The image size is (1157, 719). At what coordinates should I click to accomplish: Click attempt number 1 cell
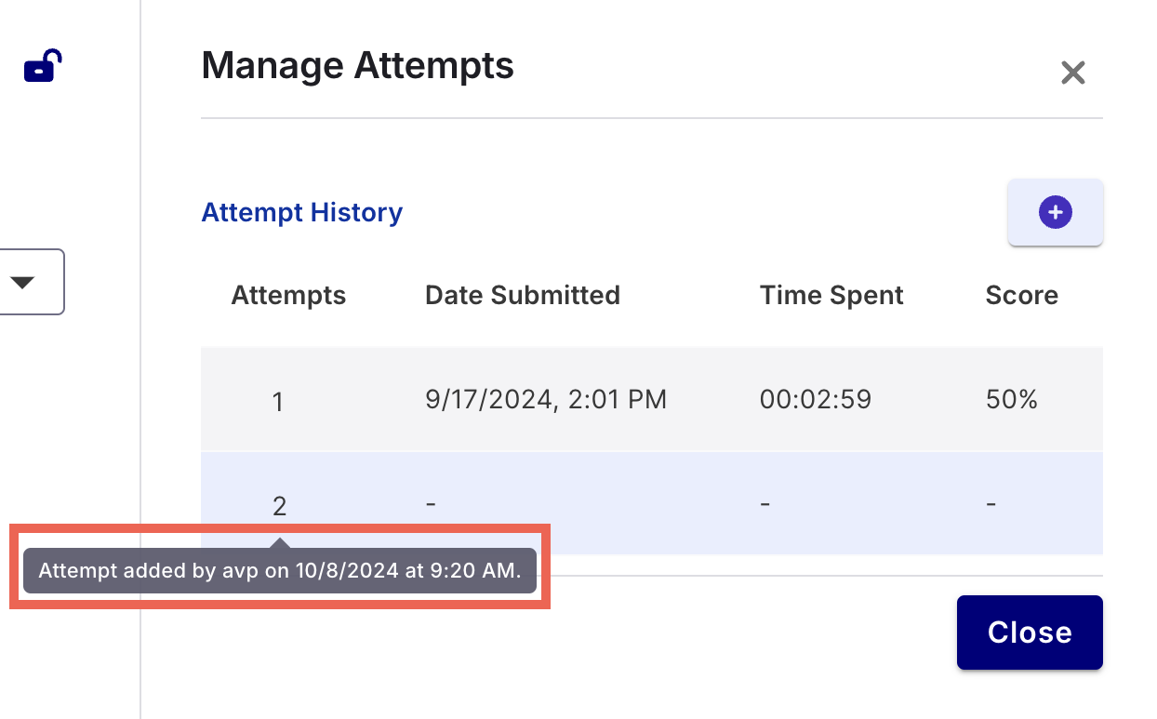pos(277,403)
